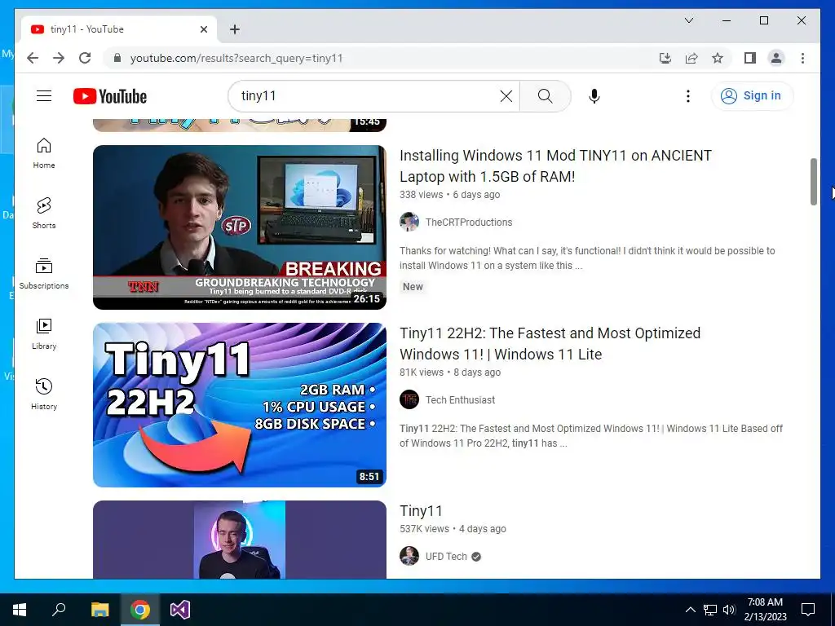This screenshot has height=626, width=835.
Task: Open Windows taskbar search
Action: click(59, 610)
